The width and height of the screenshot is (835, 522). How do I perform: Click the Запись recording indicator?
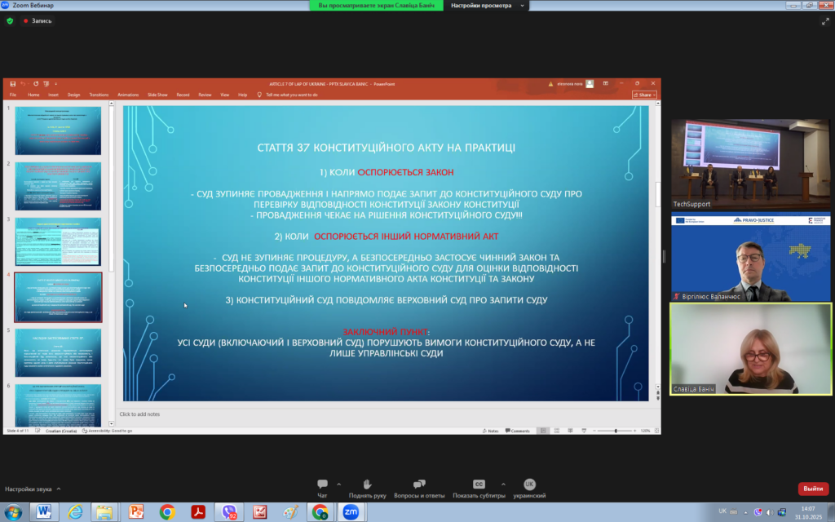point(38,21)
